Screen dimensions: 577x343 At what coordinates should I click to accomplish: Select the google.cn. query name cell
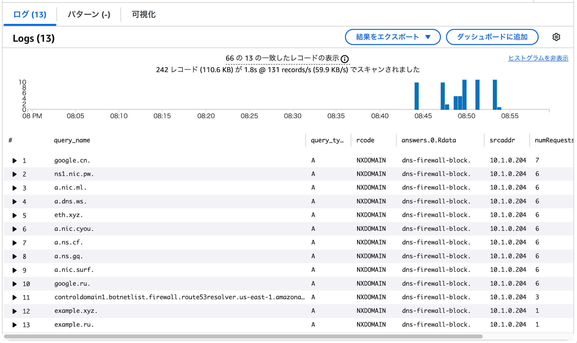tap(72, 160)
